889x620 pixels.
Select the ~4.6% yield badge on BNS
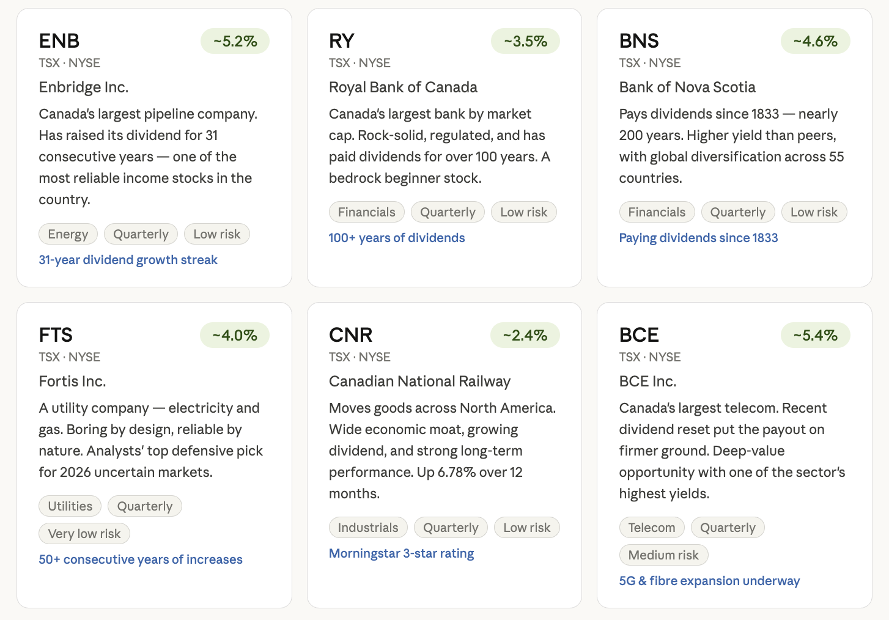(x=815, y=41)
